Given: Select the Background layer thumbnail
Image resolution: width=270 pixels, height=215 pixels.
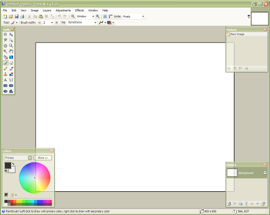Looking at the screenshot, I should click(232, 172).
